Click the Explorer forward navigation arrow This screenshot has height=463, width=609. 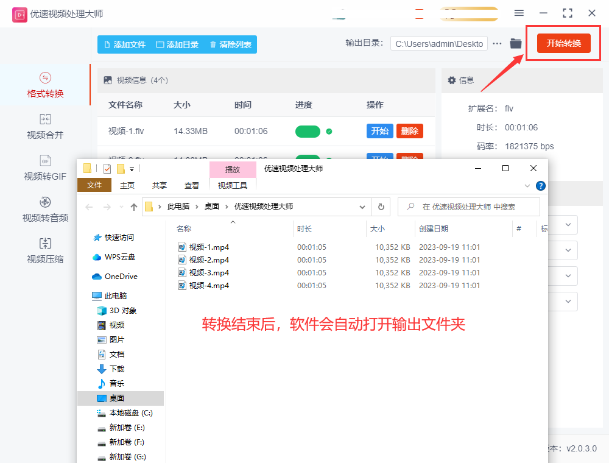[107, 207]
